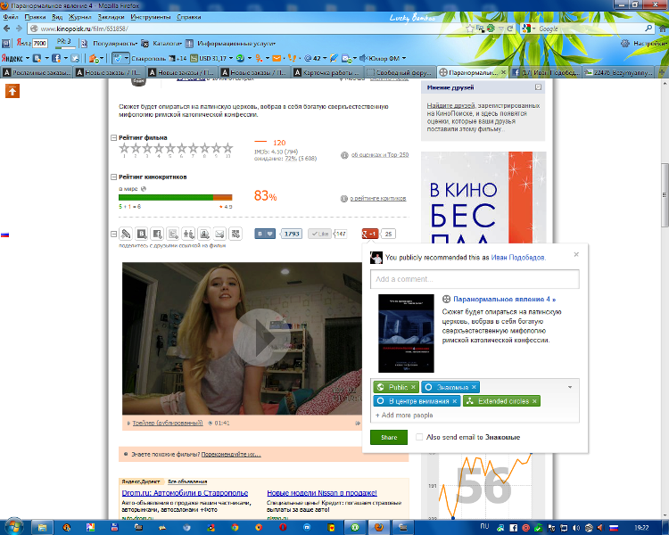Share film via Facebook icon in share row

point(157,234)
